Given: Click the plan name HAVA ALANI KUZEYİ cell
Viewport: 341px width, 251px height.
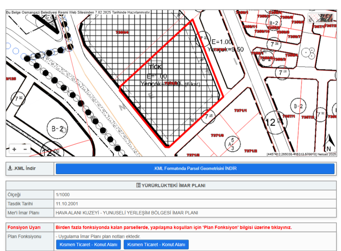Looking at the screenshot, I should (127, 212).
